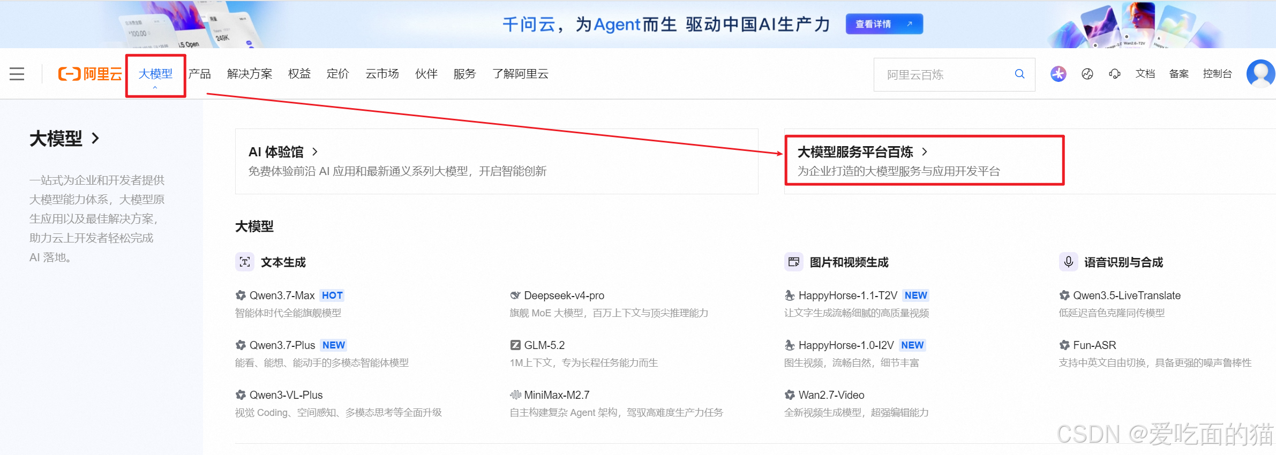Click the icon beside Qwen3.7-Plus
1276x455 pixels.
(x=241, y=345)
